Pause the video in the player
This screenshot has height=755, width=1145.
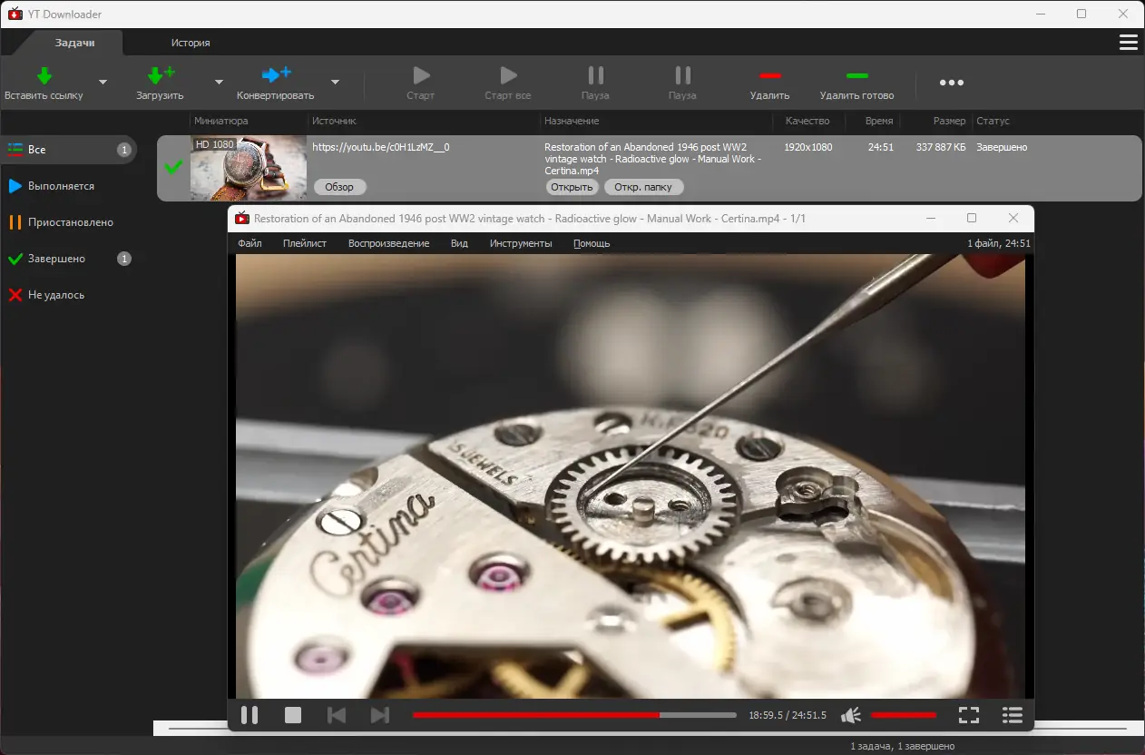pos(250,715)
